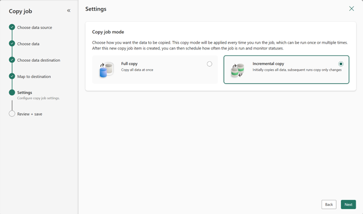Open the Map to destination step label

[x=34, y=77]
